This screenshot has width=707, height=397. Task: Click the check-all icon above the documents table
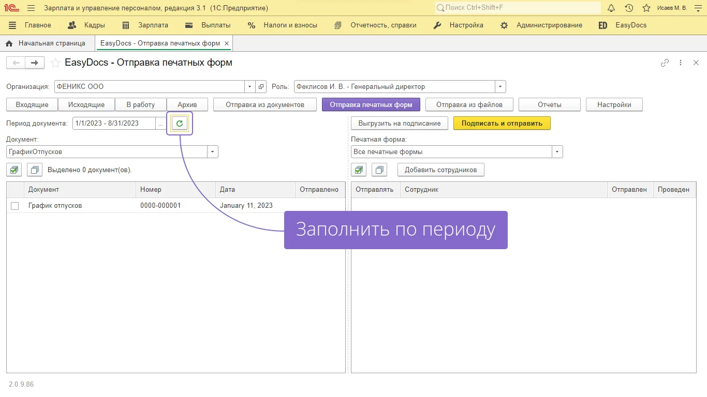point(14,170)
